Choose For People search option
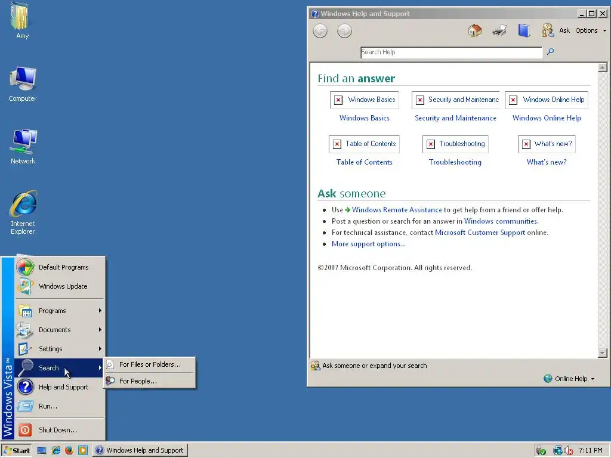This screenshot has width=611, height=458. click(150, 381)
